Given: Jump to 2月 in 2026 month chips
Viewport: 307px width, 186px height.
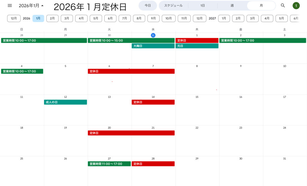Looking at the screenshot, I should pos(52,18).
